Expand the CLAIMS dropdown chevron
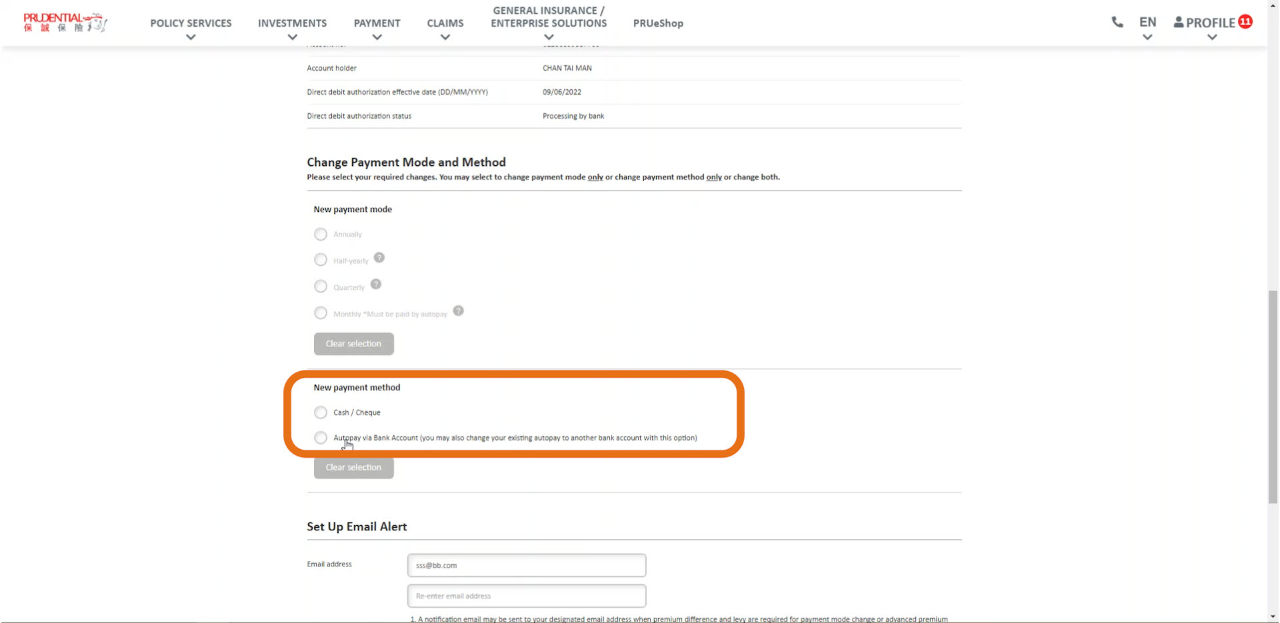1280x623 pixels. pos(445,38)
